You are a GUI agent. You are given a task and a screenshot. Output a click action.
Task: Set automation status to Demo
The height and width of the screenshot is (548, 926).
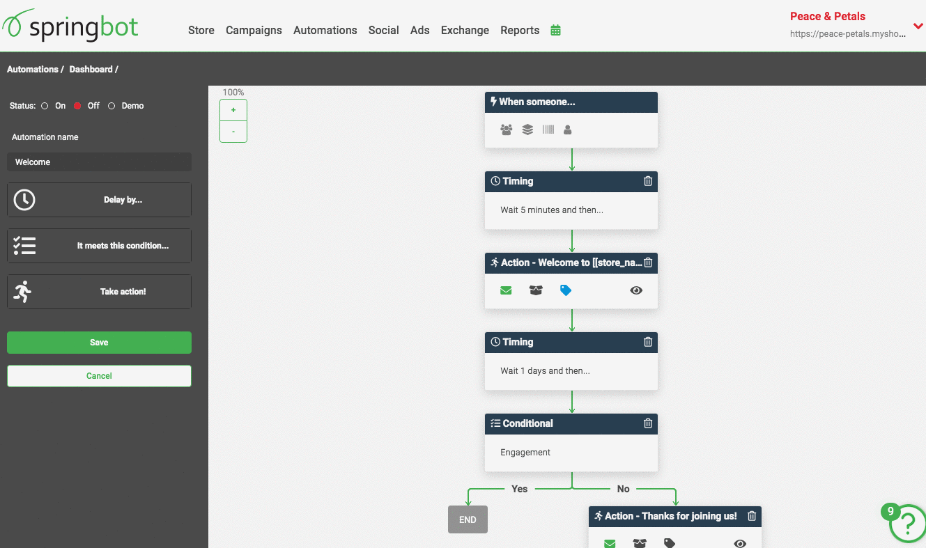click(111, 106)
